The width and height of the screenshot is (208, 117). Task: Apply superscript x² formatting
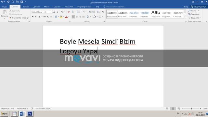pos(51,17)
